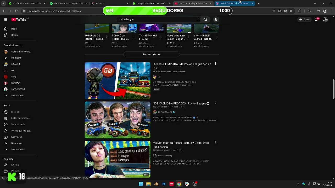Switch to the ThiagoJSOK Stream tab
The height and width of the screenshot is (188, 335).
point(151,3)
